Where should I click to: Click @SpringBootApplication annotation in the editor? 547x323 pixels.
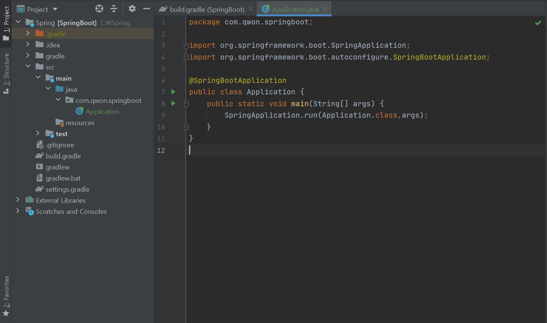pos(237,80)
